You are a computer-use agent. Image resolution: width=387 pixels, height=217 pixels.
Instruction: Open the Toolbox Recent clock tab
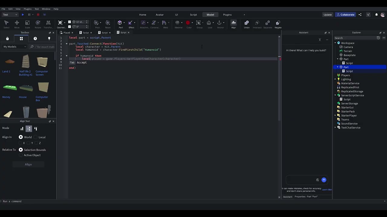coord(35,39)
